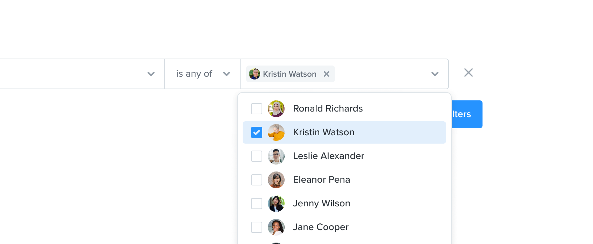This screenshot has width=593, height=244.
Task: Click empty area of the people input field
Action: 381,74
